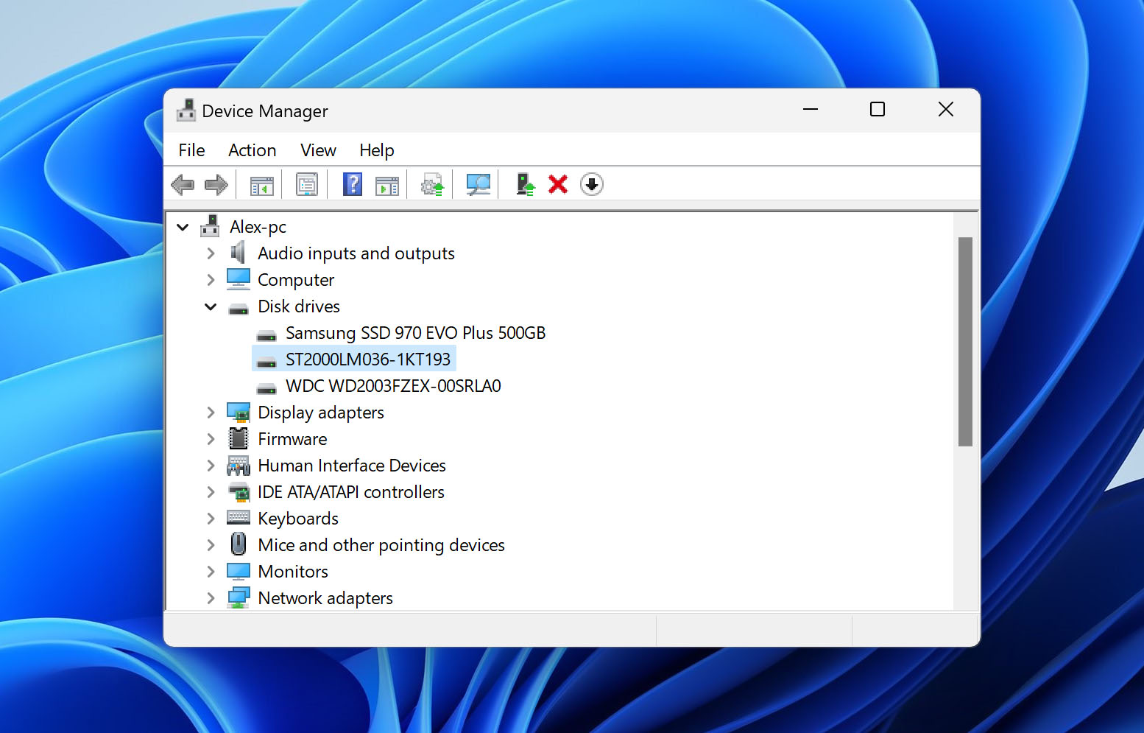
Task: Expand Mice and other pointing devices chevron
Action: (211, 545)
